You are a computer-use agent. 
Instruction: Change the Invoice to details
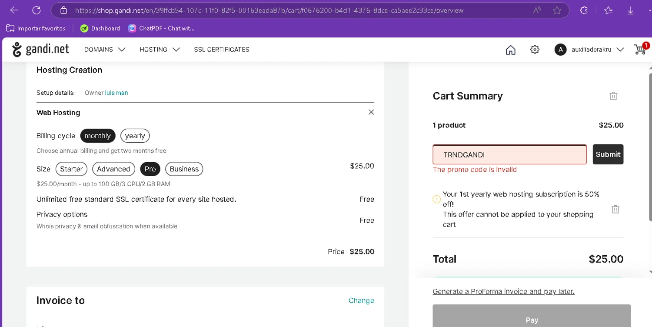coord(361,300)
